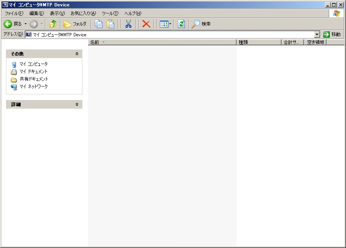Click the Paste clipboard icon
This screenshot has height=248, width=346.
(x=110, y=24)
